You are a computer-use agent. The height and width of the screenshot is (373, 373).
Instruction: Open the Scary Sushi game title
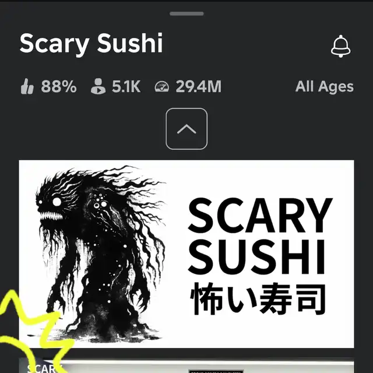91,44
